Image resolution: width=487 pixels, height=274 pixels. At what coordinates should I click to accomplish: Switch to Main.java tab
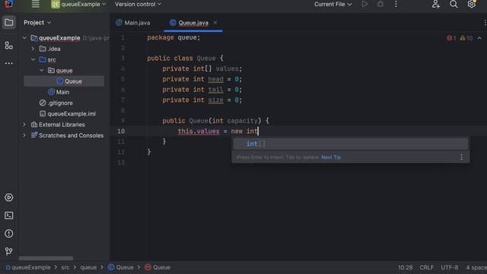coord(133,23)
